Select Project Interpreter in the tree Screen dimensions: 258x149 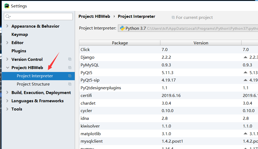point(38,76)
